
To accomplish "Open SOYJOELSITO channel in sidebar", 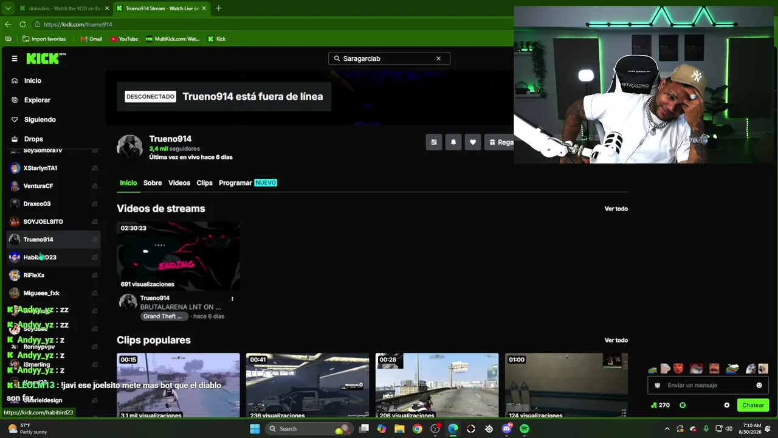I will pos(53,221).
